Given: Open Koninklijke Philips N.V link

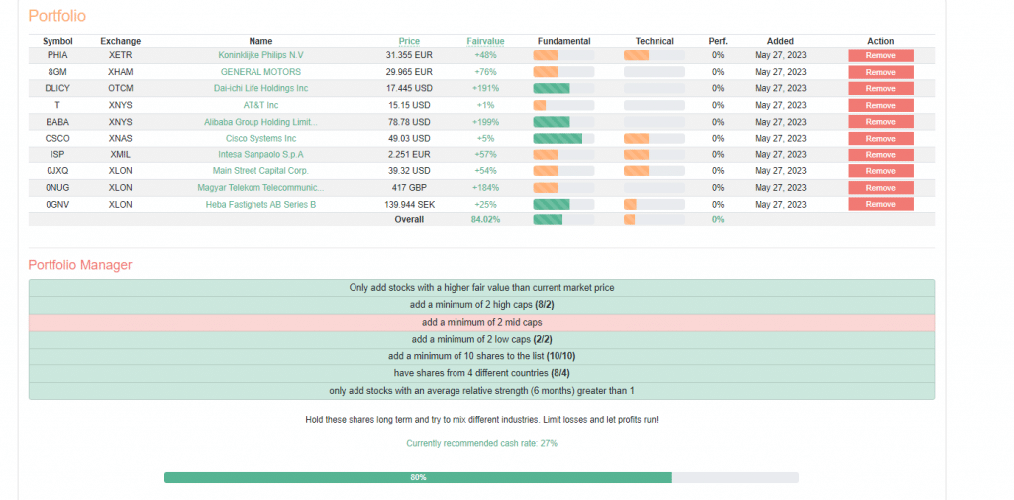Looking at the screenshot, I should [260, 55].
